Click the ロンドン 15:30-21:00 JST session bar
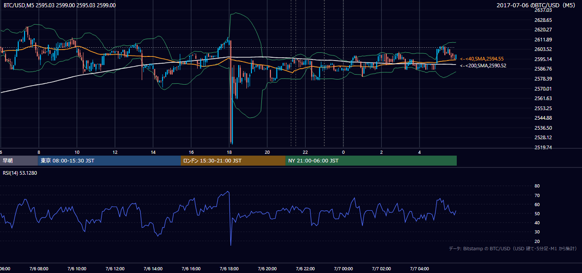The image size is (582, 273). (x=233, y=161)
